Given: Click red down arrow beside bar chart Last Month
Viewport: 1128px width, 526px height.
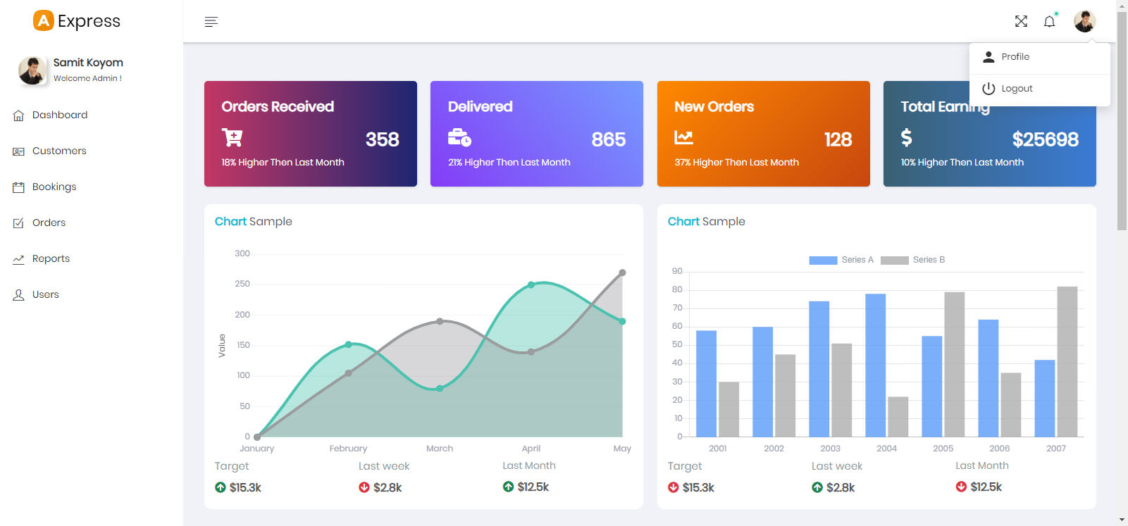Looking at the screenshot, I should point(961,487).
